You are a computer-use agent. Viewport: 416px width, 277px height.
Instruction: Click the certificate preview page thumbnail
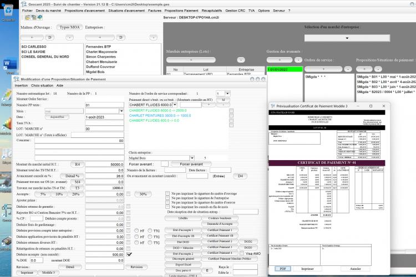[327, 187]
